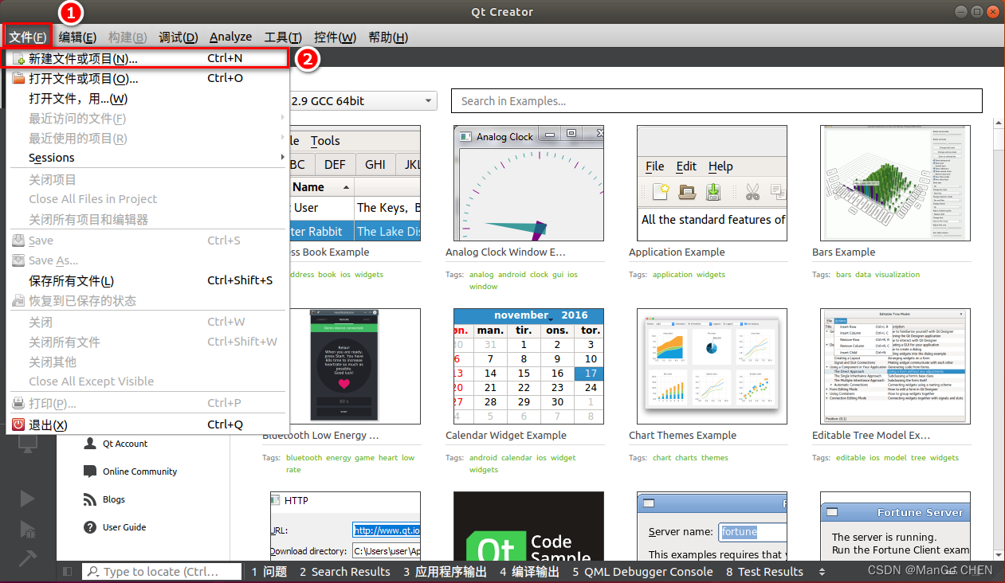
Task: Click the 'themes' tag under Chart Themes
Action: [715, 458]
